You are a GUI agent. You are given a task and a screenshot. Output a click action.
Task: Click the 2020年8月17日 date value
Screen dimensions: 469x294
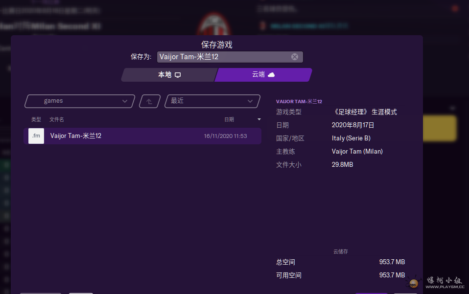click(352, 125)
